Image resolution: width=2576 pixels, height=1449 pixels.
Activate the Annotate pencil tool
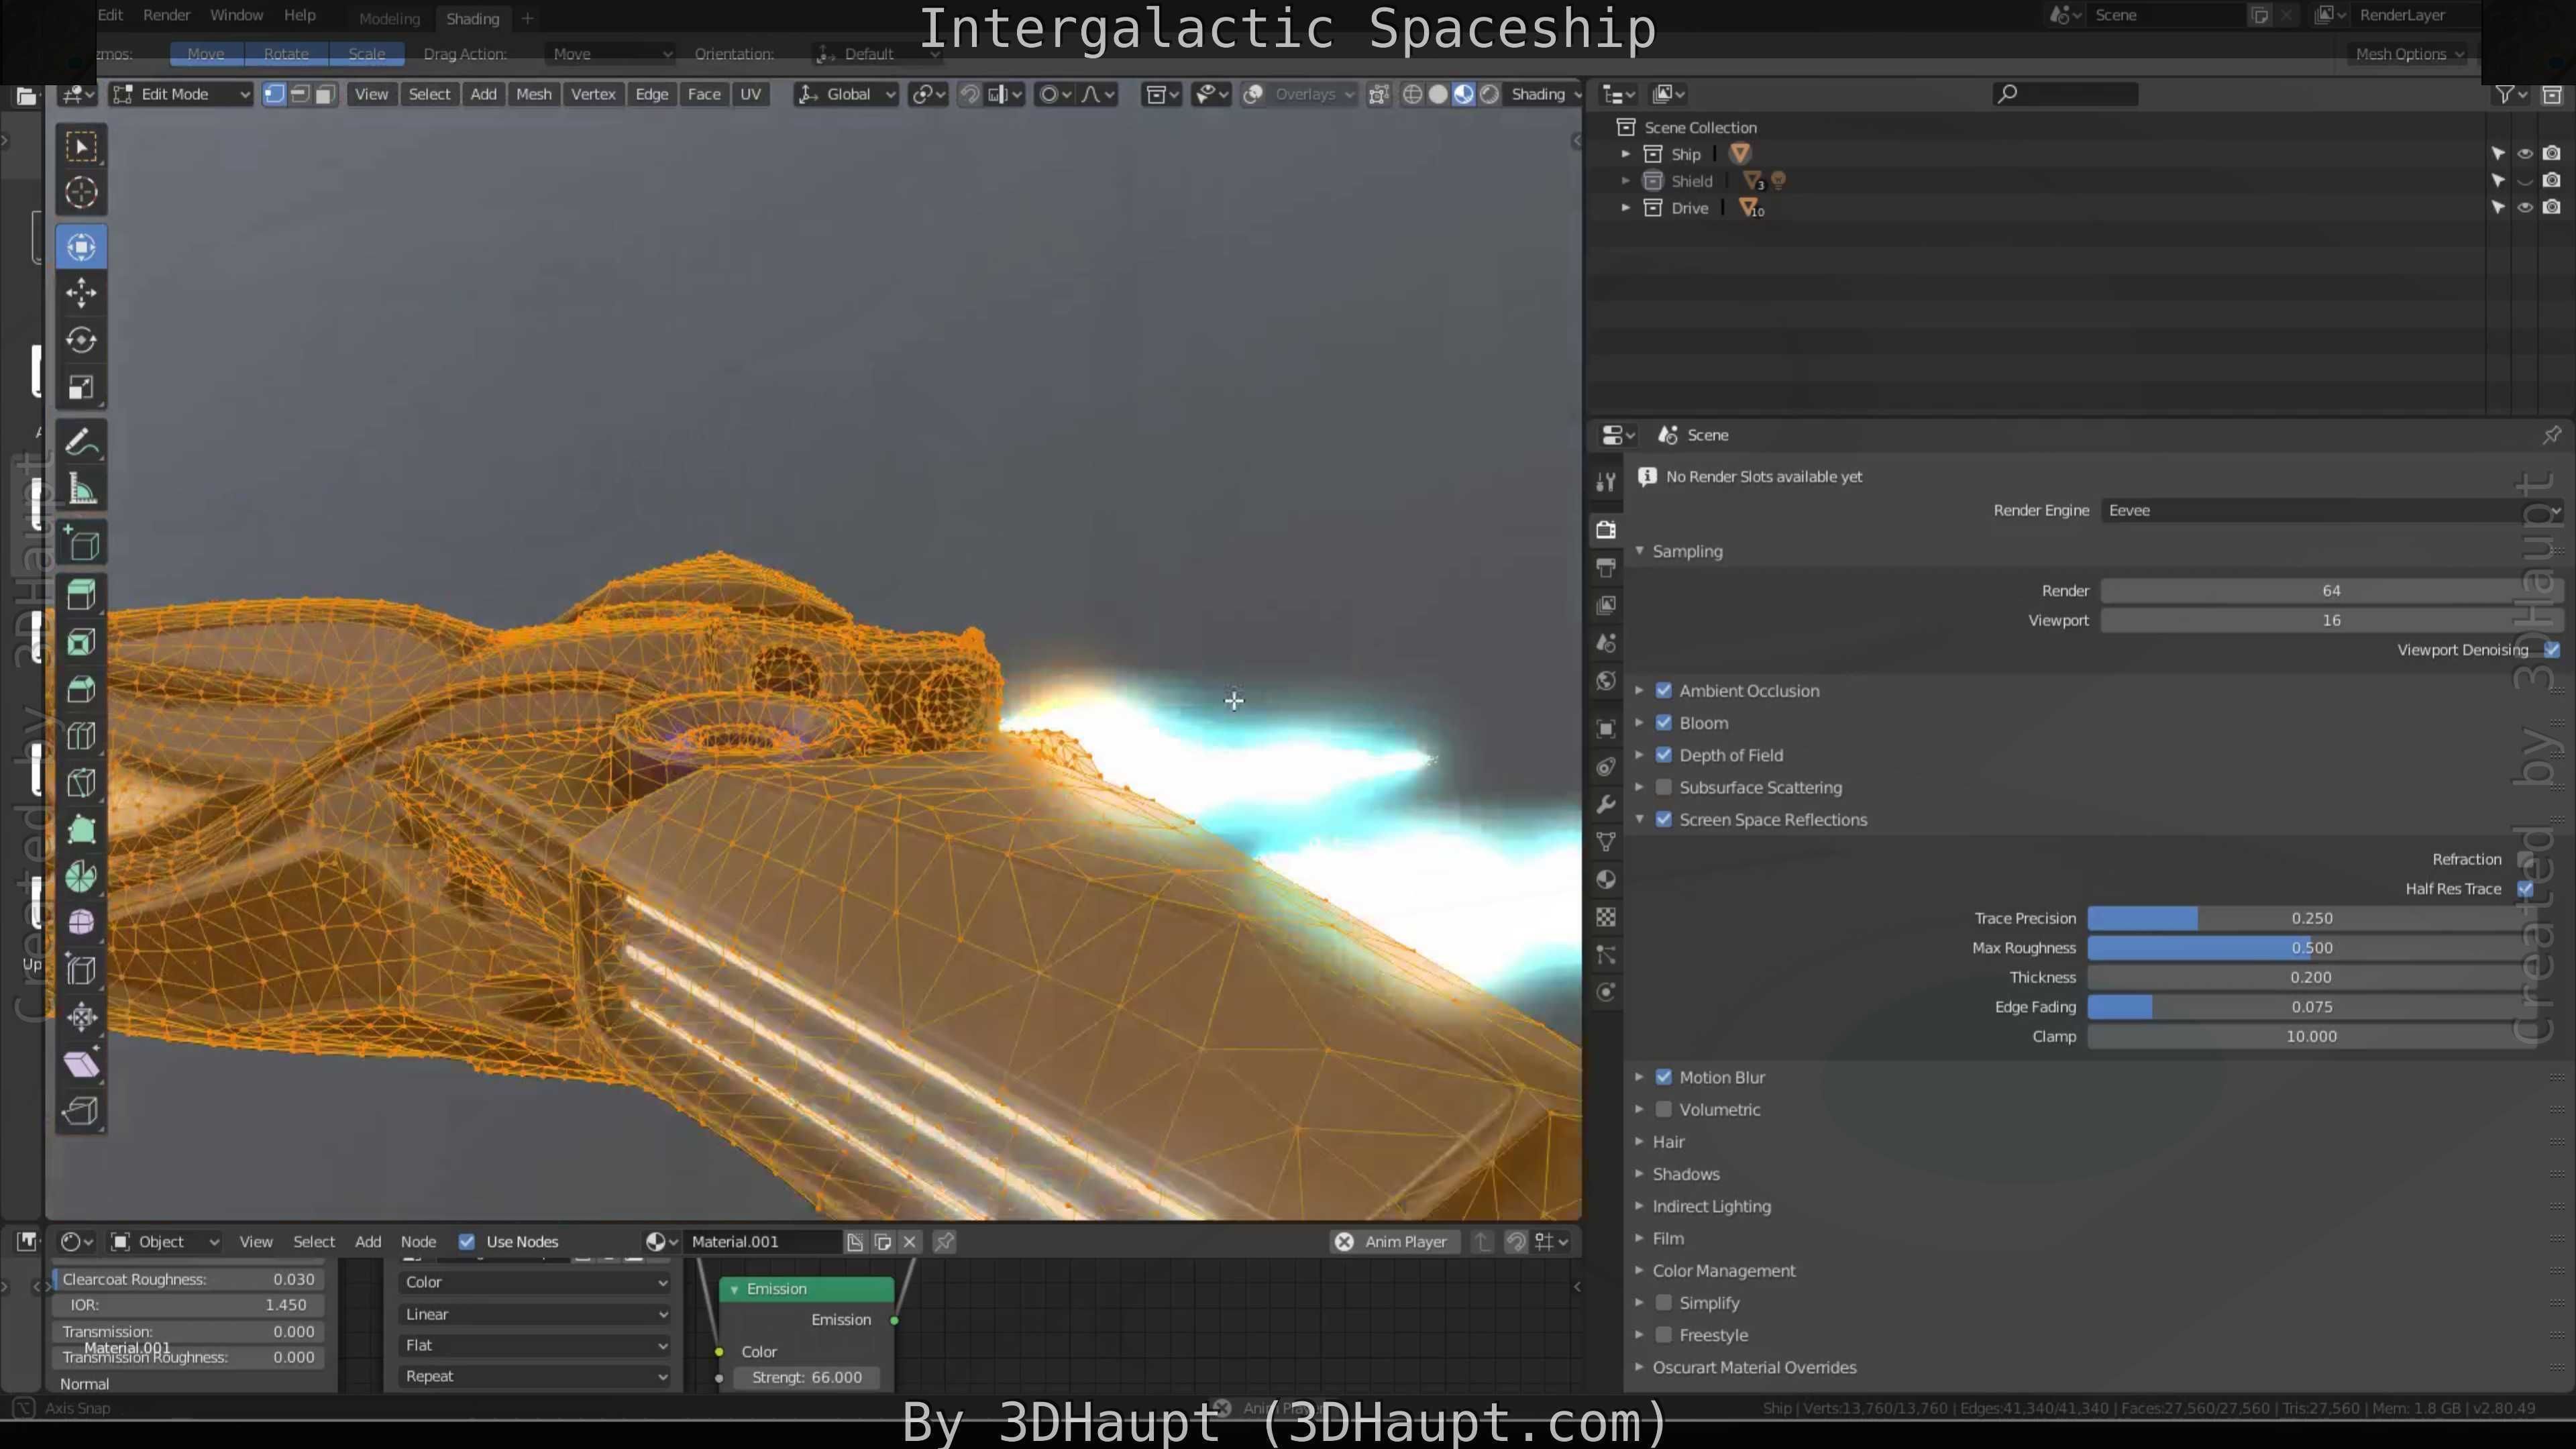tap(81, 442)
